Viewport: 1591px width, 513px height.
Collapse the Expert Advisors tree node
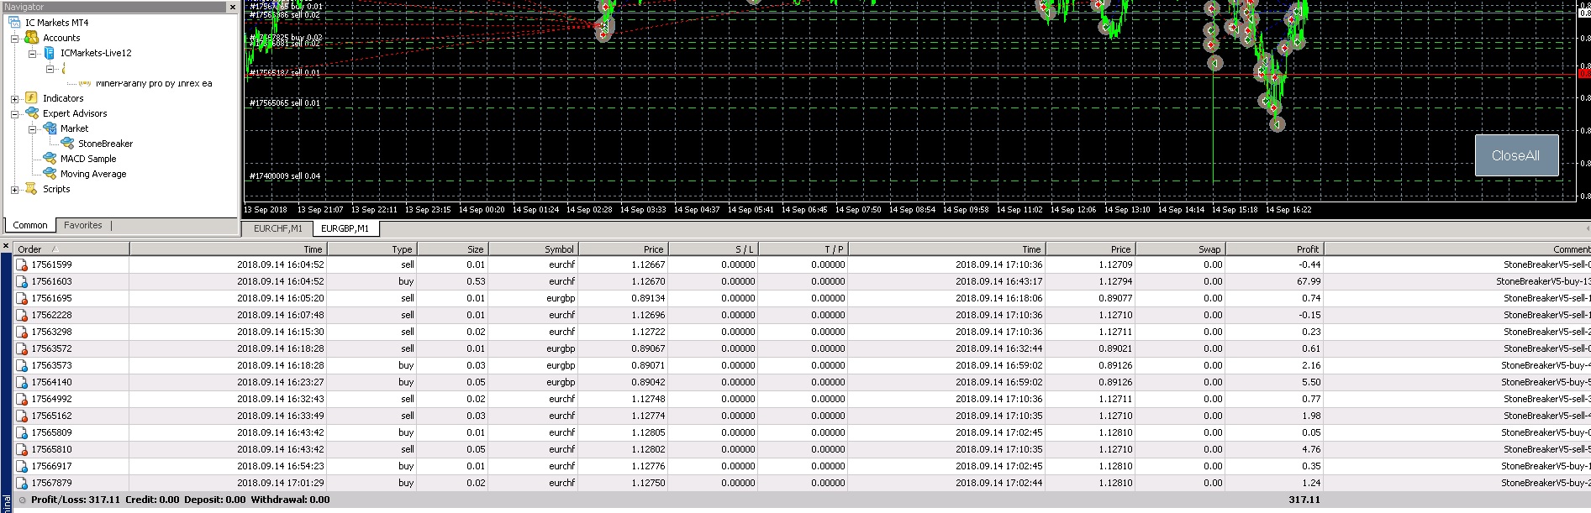coord(14,114)
